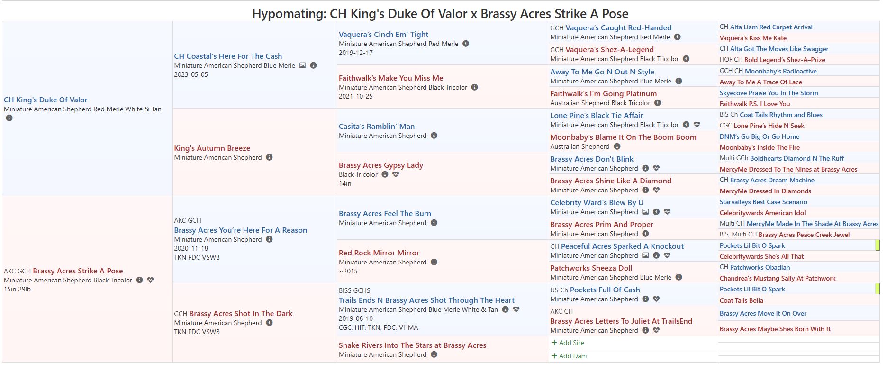The height and width of the screenshot is (372, 887).
Task: Open photo icon for Peaceful Acres Sparked A Knockout
Action: [x=645, y=255]
